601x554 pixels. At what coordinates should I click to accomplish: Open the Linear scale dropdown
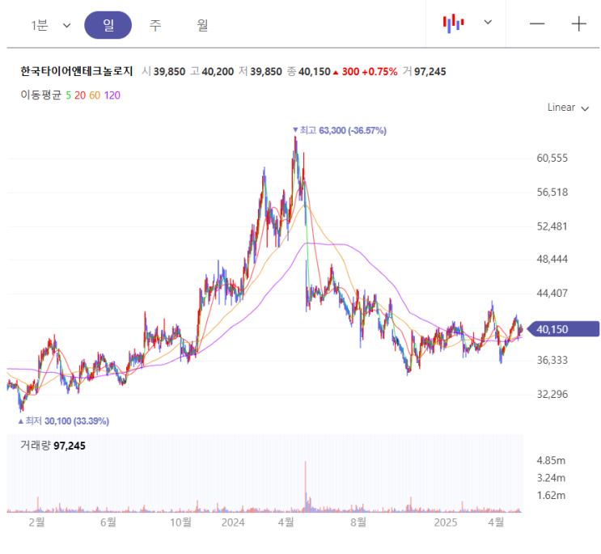[x=568, y=108]
